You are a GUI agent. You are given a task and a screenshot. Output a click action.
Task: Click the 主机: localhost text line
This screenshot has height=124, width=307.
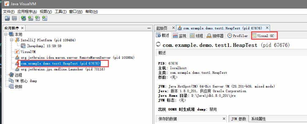point(172,68)
